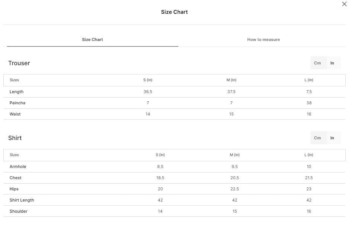The image size is (352, 244).
Task: Click the Trouser Length row label
Action: (x=16, y=92)
